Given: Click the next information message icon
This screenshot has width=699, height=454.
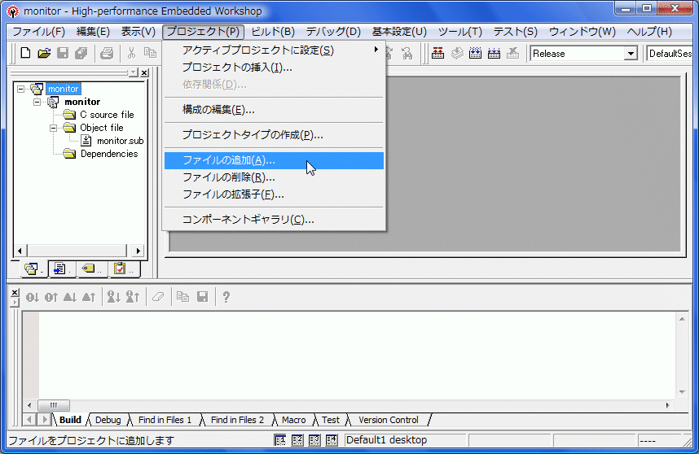Looking at the screenshot, I should (x=114, y=297).
